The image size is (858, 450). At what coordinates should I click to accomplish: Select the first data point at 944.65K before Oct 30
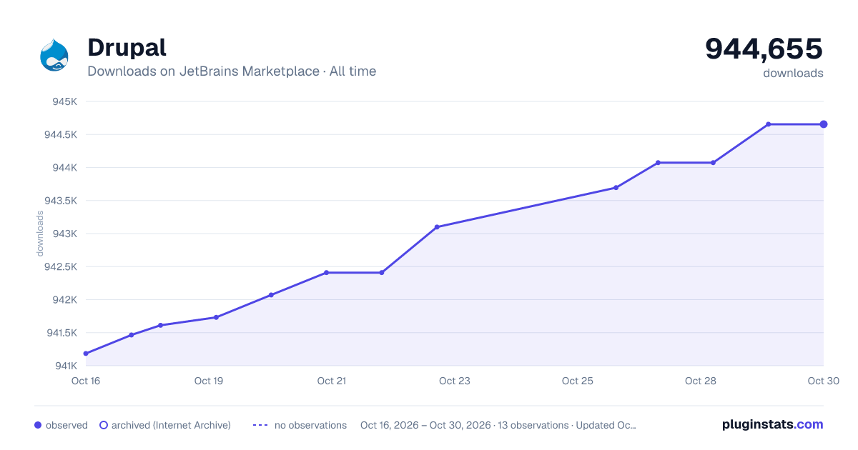coord(769,124)
